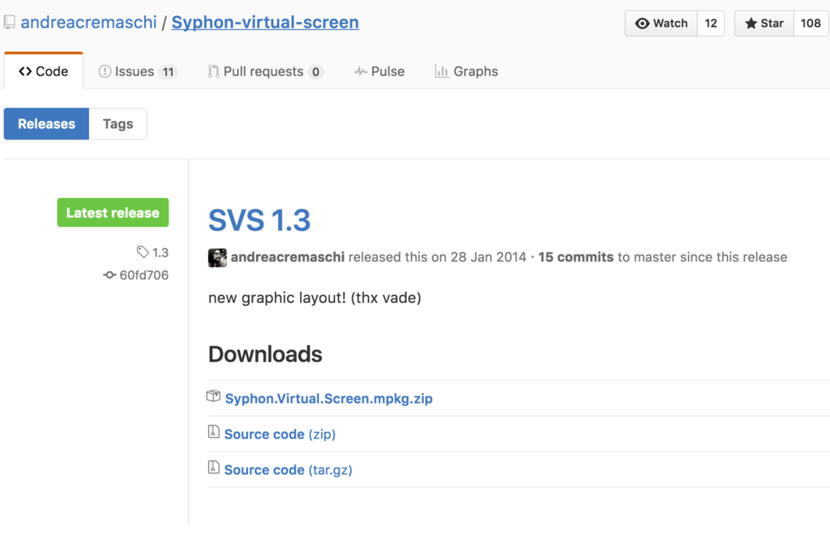View the 108 stargazers count
The height and width of the screenshot is (543, 830).
(811, 24)
